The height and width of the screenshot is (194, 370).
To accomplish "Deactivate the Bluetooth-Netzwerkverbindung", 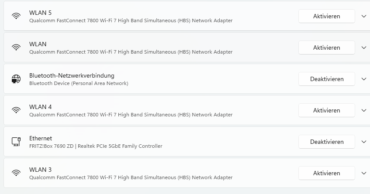I will point(326,79).
